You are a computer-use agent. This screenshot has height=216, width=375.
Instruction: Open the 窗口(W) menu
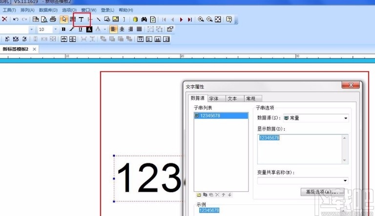(x=88, y=10)
